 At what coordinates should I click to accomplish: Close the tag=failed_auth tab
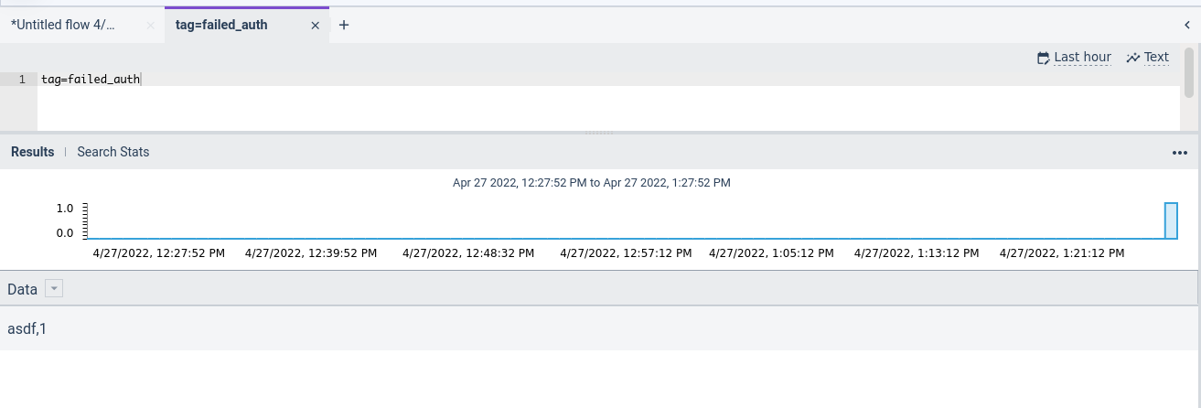click(315, 26)
